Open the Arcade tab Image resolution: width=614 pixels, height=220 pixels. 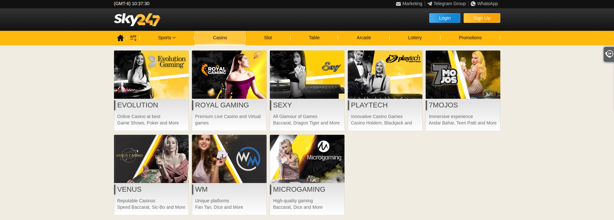pyautogui.click(x=364, y=38)
